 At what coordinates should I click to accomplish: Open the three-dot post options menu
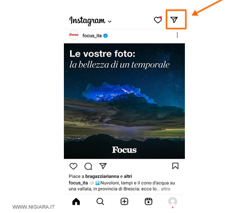click(x=177, y=35)
